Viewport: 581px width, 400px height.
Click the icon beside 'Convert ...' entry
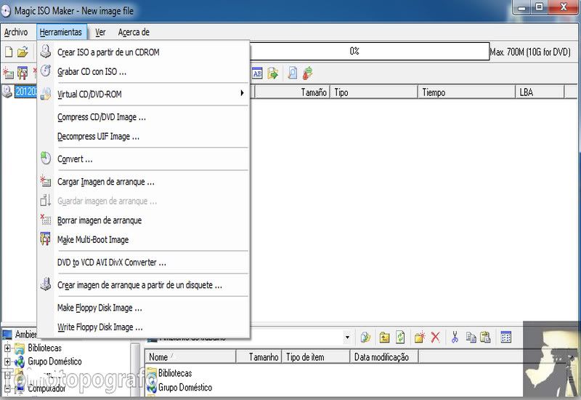pos(46,159)
